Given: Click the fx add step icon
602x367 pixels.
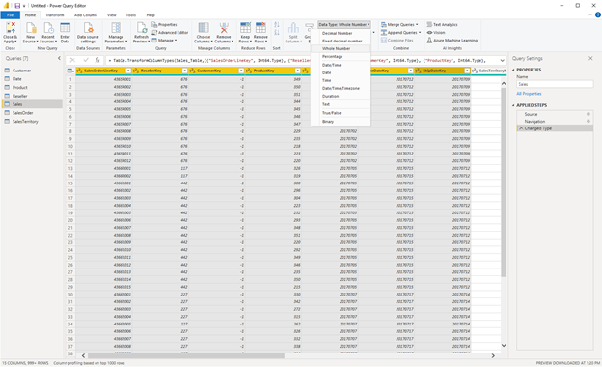Looking at the screenshot, I should (97, 60).
